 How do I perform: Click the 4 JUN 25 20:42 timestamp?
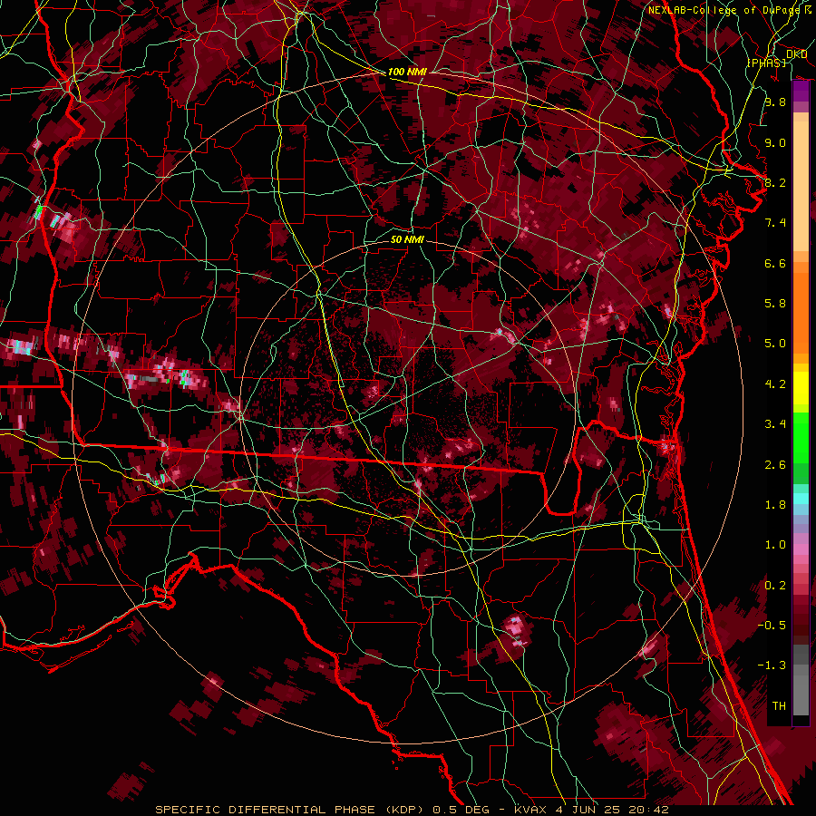(612, 810)
